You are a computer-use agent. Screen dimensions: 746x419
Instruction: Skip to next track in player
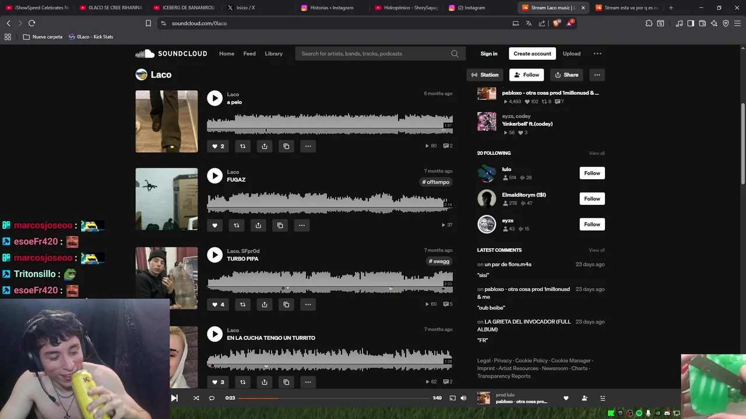pos(174,398)
